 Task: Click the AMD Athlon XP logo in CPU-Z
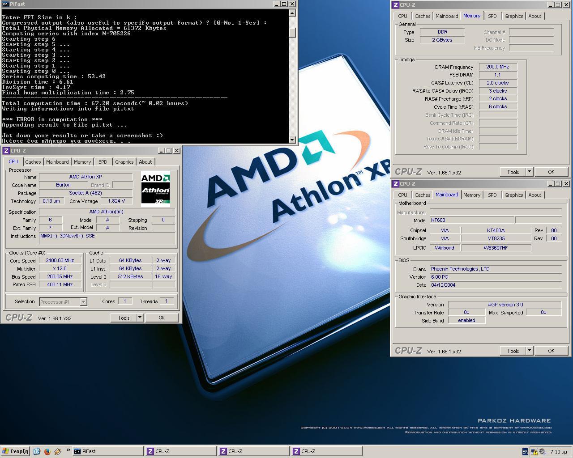[155, 189]
